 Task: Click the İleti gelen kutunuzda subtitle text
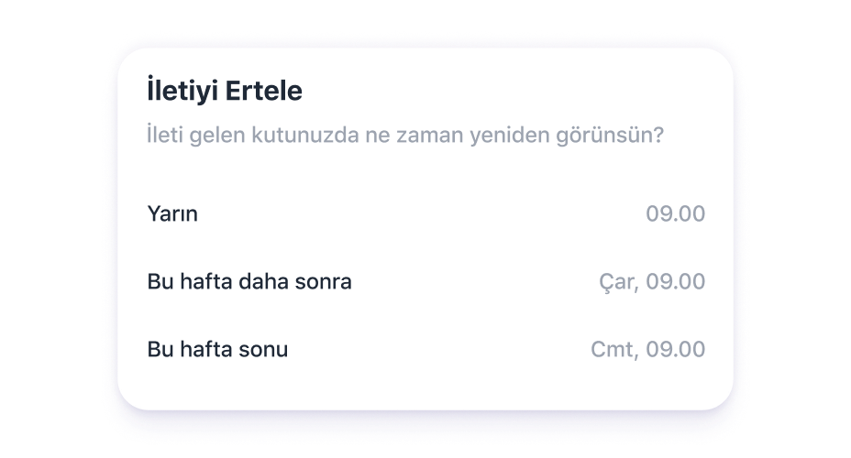point(405,136)
